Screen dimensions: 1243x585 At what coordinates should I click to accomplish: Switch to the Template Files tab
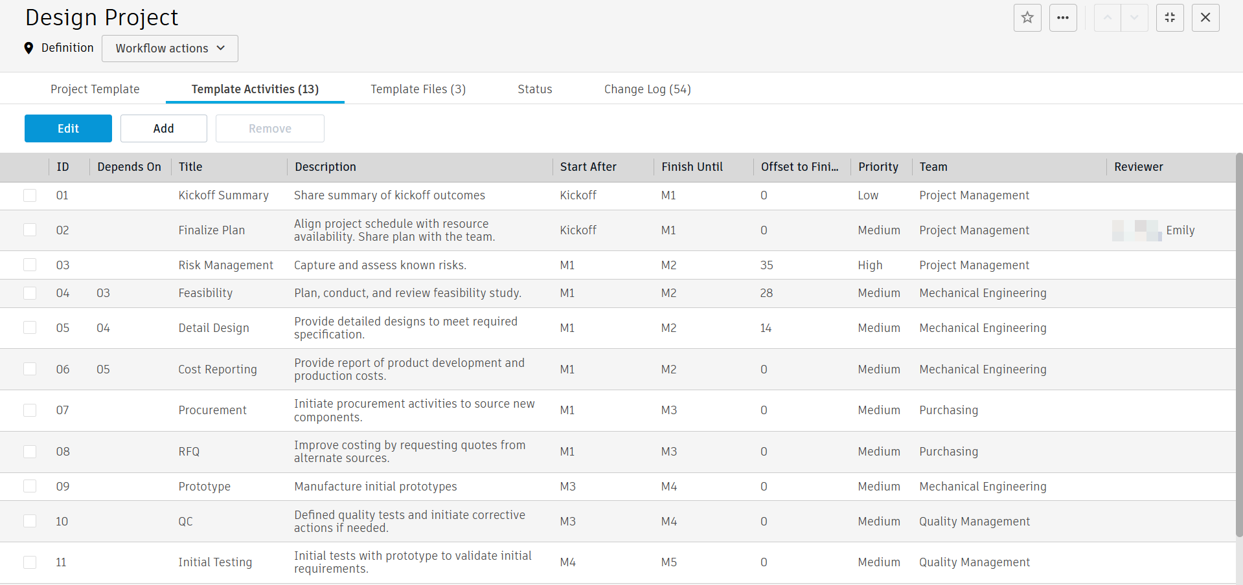[x=418, y=89]
